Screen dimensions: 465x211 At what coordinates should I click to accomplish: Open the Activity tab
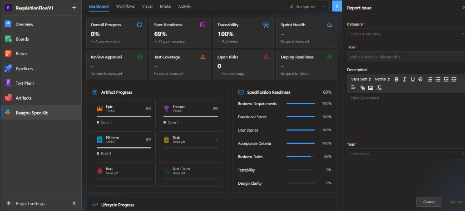(184, 6)
